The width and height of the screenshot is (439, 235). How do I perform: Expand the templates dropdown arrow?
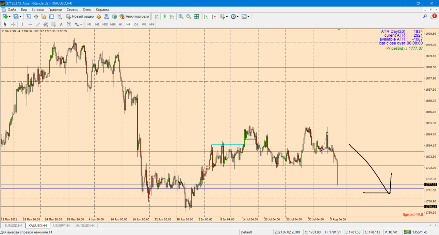click(x=248, y=16)
